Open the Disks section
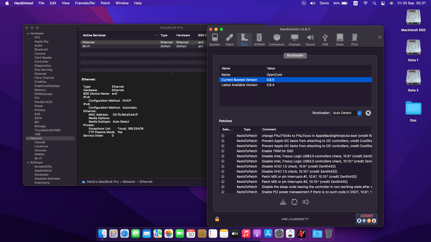 point(340,40)
